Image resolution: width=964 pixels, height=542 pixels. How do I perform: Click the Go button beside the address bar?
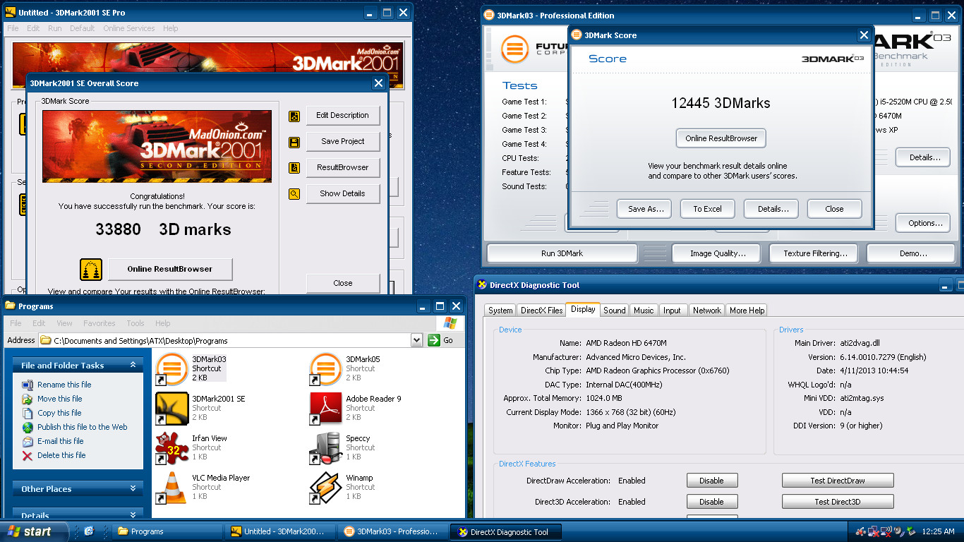pos(441,340)
